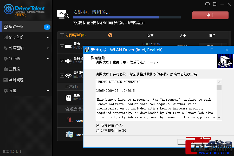The image size is (234, 156).
Task: Click the 版本 column header
Action: click(x=151, y=35)
